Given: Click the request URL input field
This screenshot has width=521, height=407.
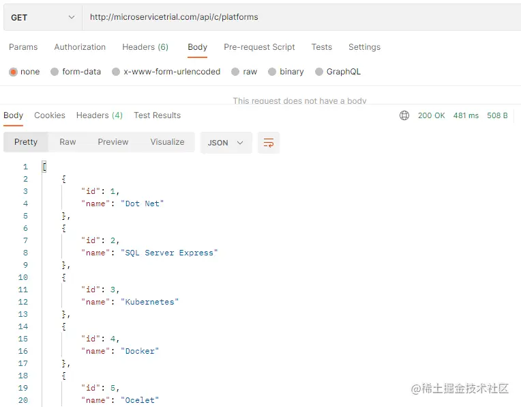Looking at the screenshot, I should (301, 17).
